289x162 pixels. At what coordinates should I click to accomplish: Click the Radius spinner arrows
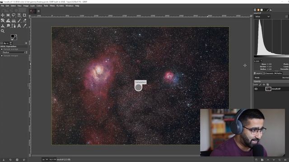(x=26, y=52)
